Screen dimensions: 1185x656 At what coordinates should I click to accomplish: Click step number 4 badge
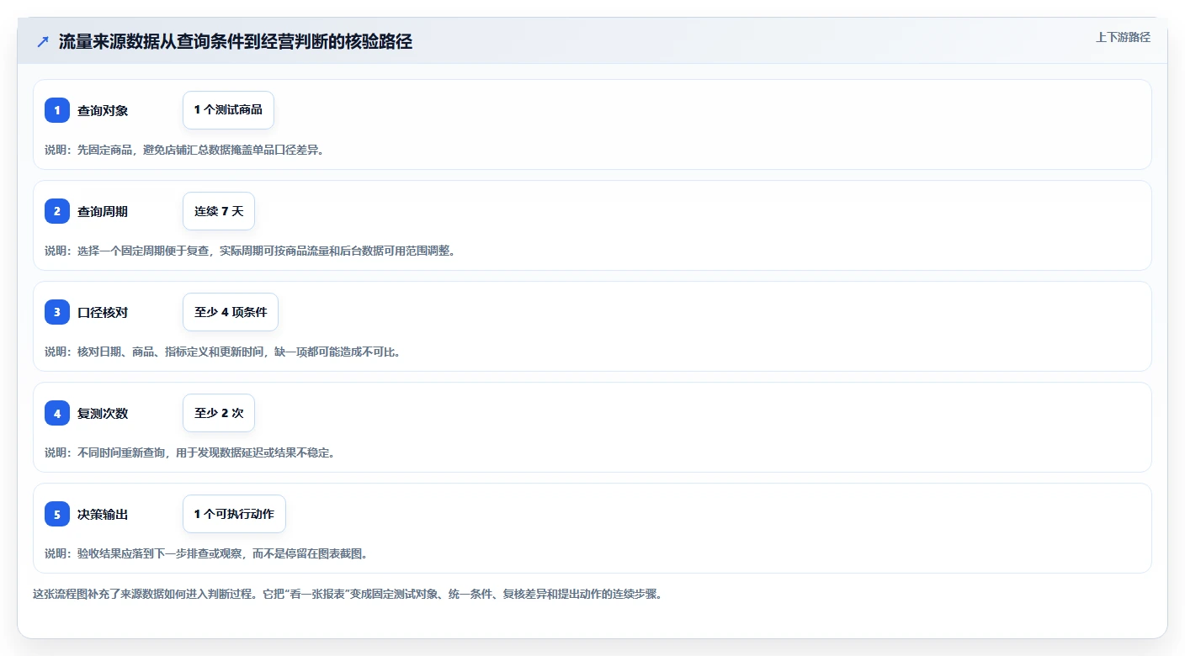[57, 413]
